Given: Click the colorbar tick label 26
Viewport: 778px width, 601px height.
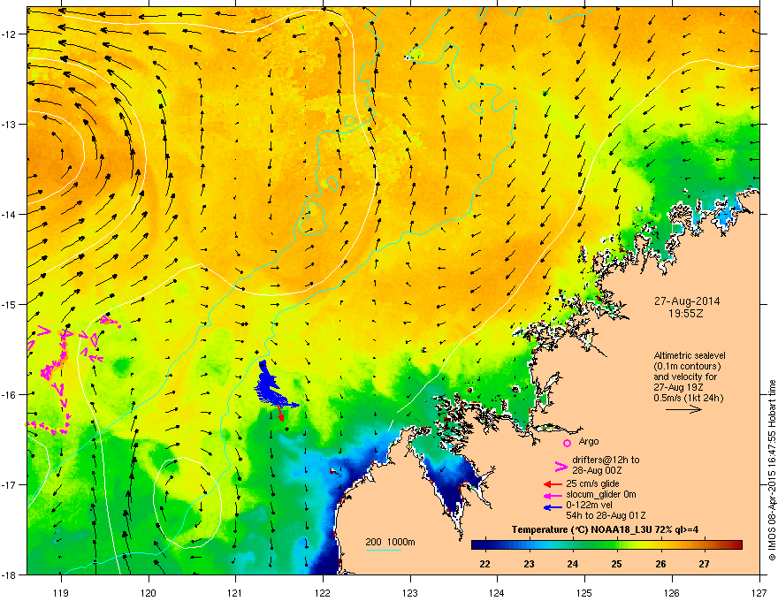Looking at the screenshot, I should pyautogui.click(x=660, y=564).
